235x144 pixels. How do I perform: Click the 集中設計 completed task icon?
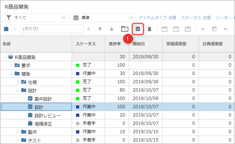pos(30,98)
